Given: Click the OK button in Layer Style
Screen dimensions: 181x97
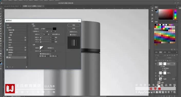Looking at the screenshot, I should point(74,25).
